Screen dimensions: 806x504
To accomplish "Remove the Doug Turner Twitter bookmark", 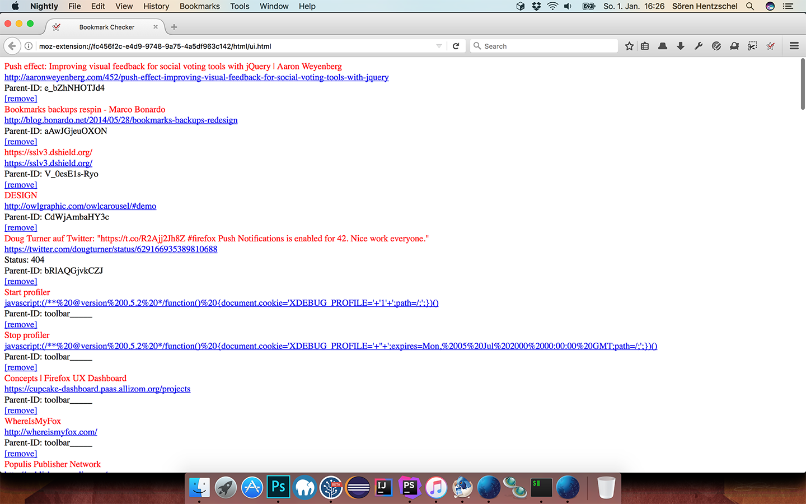I will 21,282.
